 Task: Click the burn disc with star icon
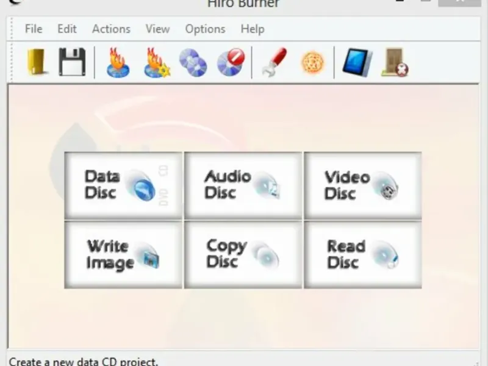pyautogui.click(x=157, y=62)
